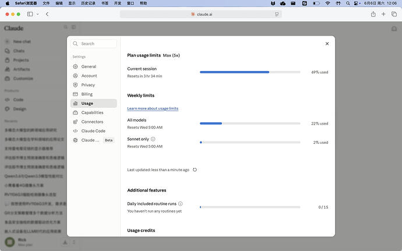The height and width of the screenshot is (251, 402).
Task: Click the Billing card icon
Action: pos(75,94)
